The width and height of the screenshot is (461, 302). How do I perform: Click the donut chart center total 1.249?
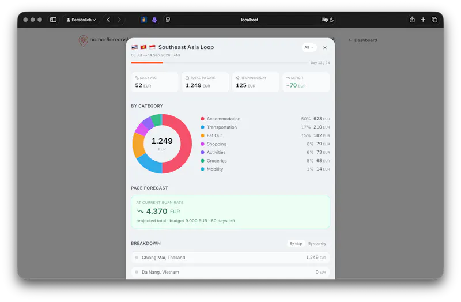pyautogui.click(x=162, y=141)
